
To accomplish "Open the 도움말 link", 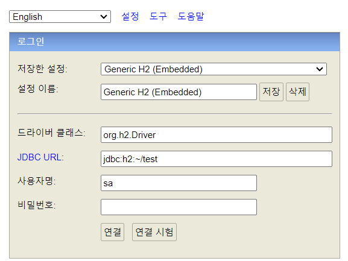I will pyautogui.click(x=191, y=16).
